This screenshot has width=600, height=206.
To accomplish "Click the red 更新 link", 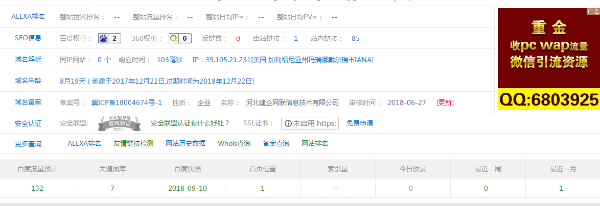I will tap(445, 102).
